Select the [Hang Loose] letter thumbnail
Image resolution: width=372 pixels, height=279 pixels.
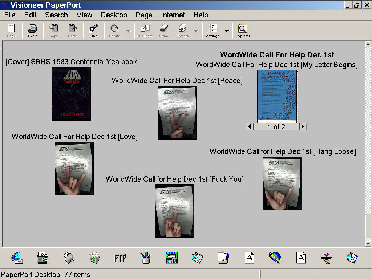(x=283, y=183)
